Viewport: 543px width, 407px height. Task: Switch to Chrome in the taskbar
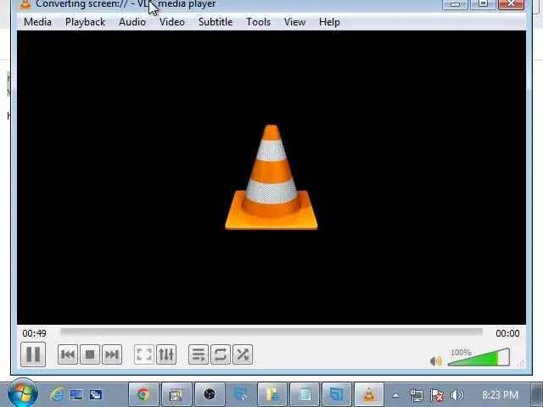143,394
